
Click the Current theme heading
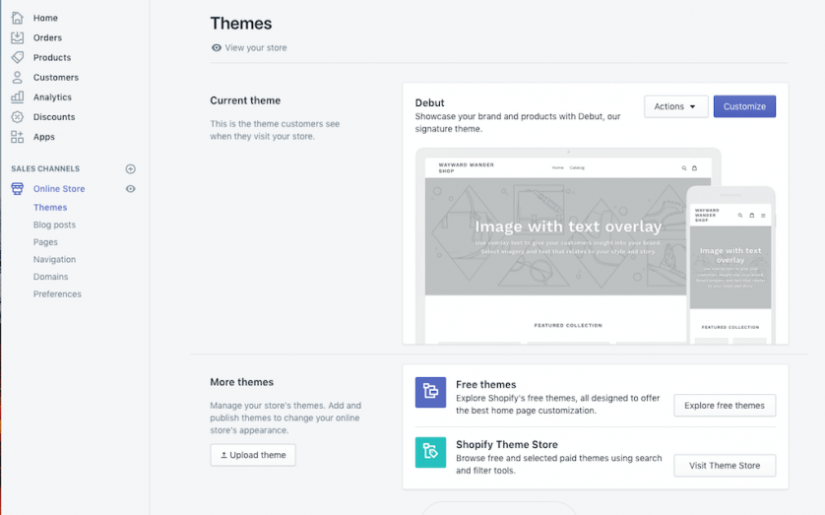pyautogui.click(x=245, y=100)
